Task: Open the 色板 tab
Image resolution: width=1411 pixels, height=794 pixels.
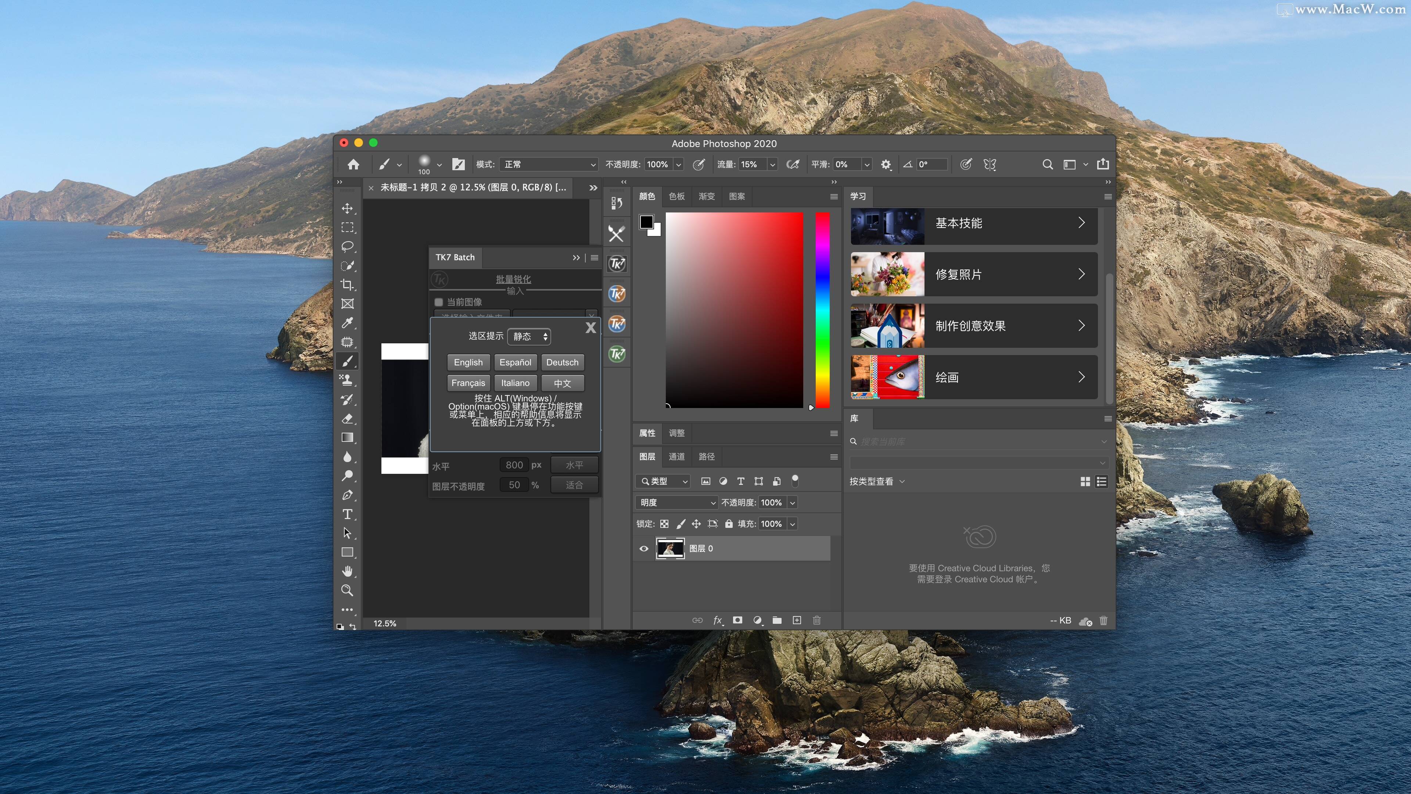Action: click(676, 196)
